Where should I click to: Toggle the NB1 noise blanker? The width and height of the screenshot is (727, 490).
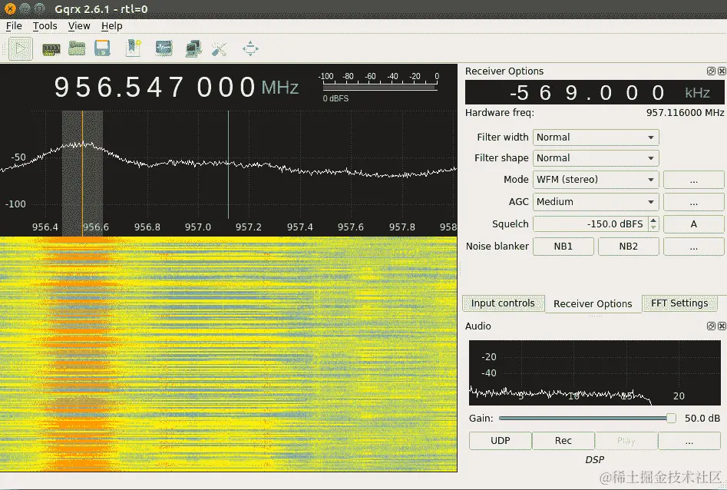click(563, 247)
